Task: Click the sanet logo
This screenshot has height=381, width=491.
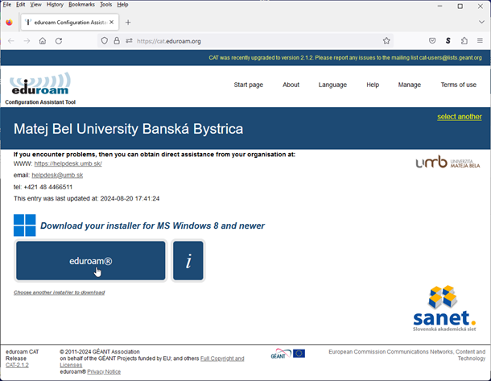Action: click(x=444, y=309)
